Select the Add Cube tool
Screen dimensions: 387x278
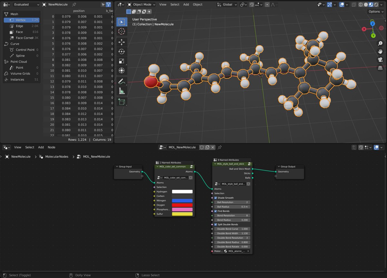(121, 102)
